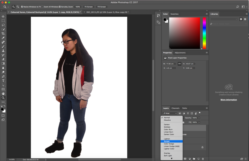This screenshot has width=249, height=161.
Task: Click the Zoom Out mode icon
Action: 18,7
